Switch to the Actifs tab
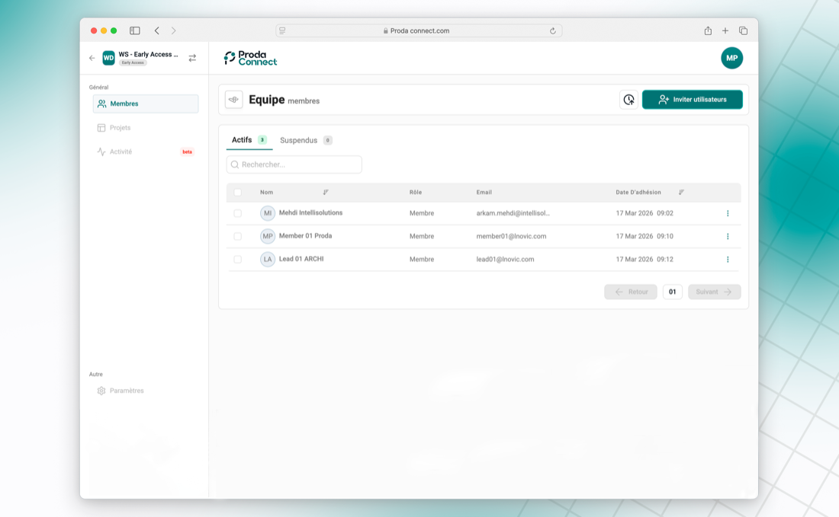Screen dimensions: 839x517 click(249, 140)
